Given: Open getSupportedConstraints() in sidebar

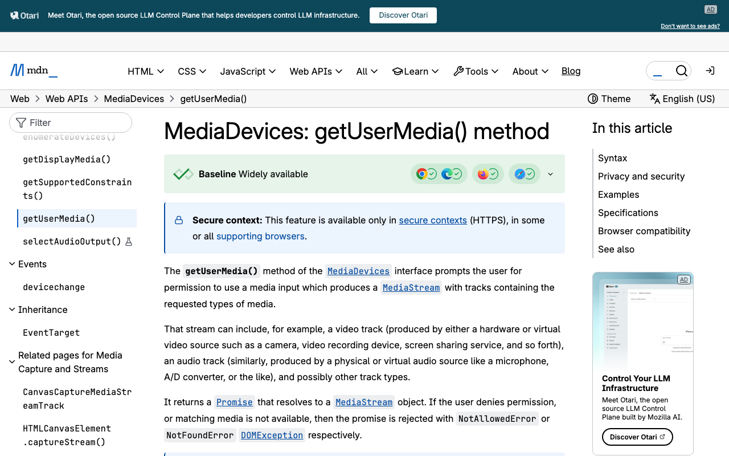Looking at the screenshot, I should (77, 189).
